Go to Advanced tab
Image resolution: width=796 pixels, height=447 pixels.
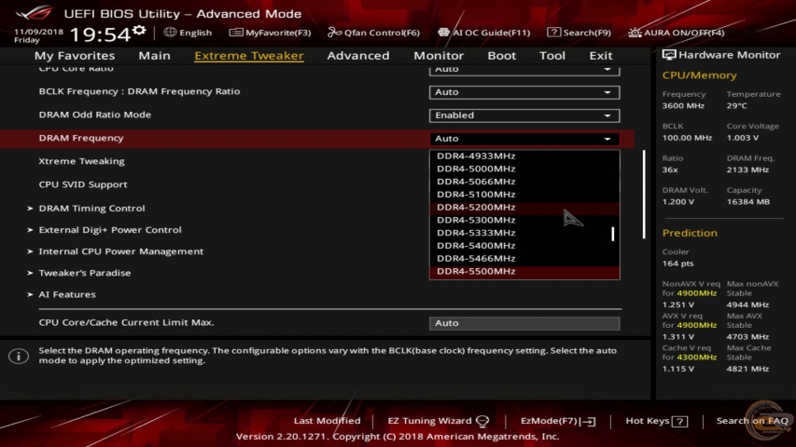(358, 55)
